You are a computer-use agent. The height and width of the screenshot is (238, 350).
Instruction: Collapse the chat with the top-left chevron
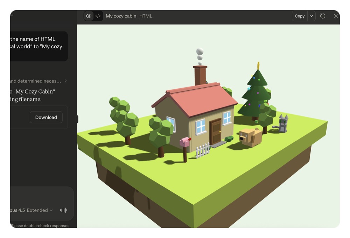(x=11, y=15)
